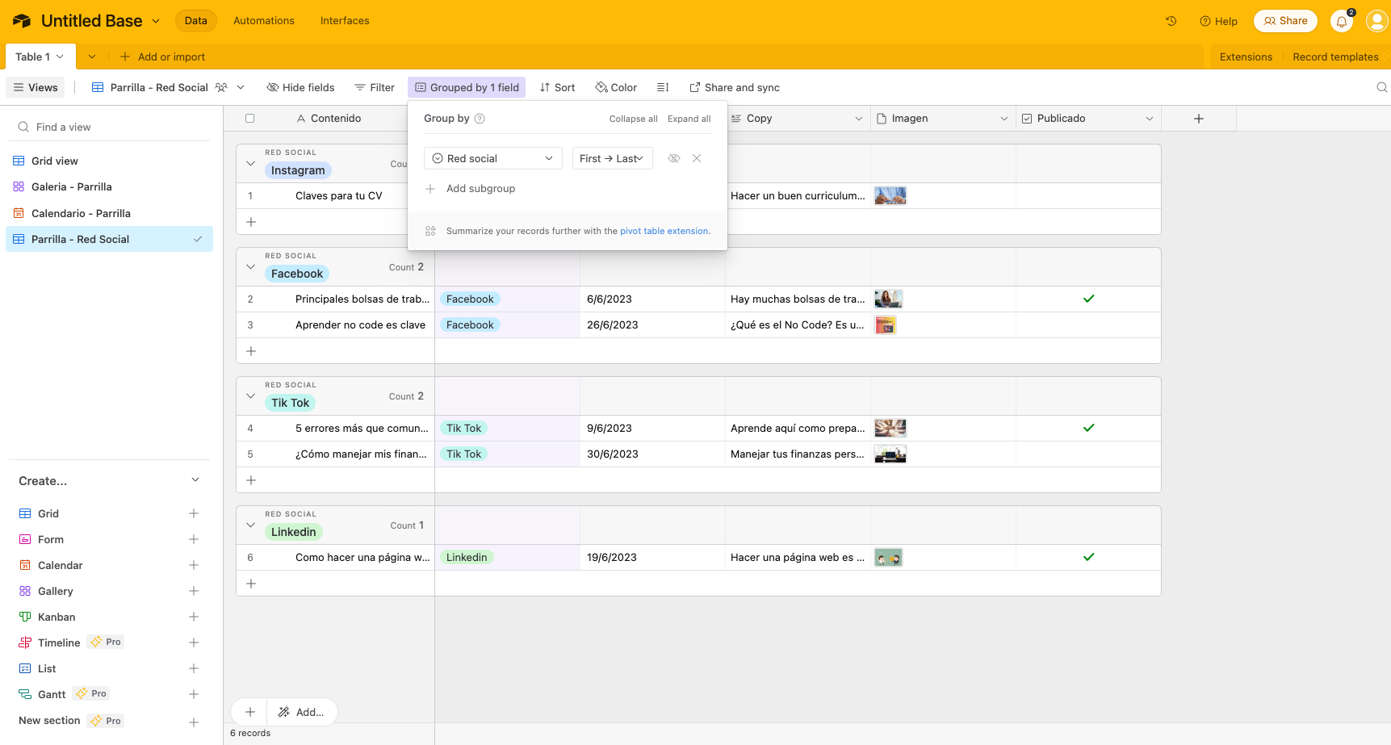Collapse the Facebook group
1391x745 pixels.
250,267
